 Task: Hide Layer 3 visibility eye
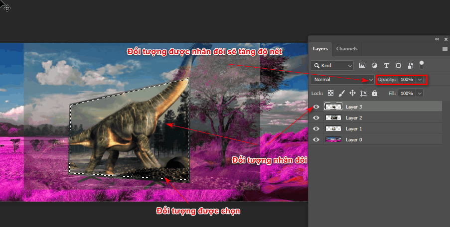(x=316, y=107)
